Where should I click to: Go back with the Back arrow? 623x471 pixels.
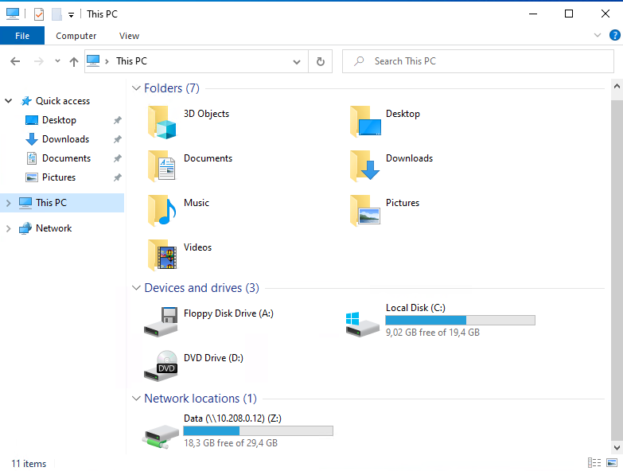pyautogui.click(x=15, y=61)
